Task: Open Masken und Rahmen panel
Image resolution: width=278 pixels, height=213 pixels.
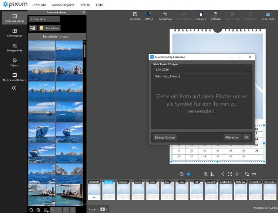Action: click(14, 75)
